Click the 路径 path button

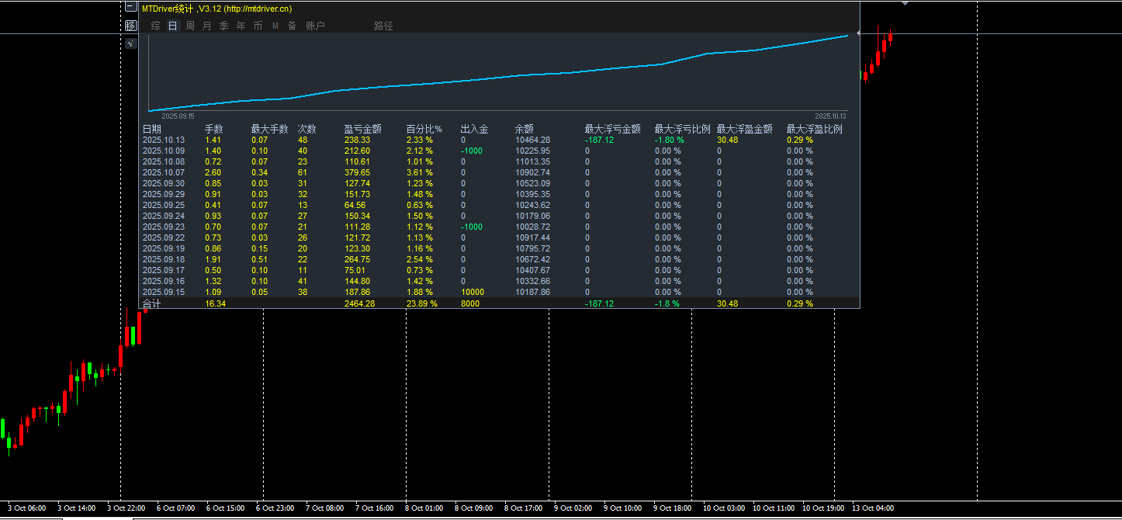point(383,26)
